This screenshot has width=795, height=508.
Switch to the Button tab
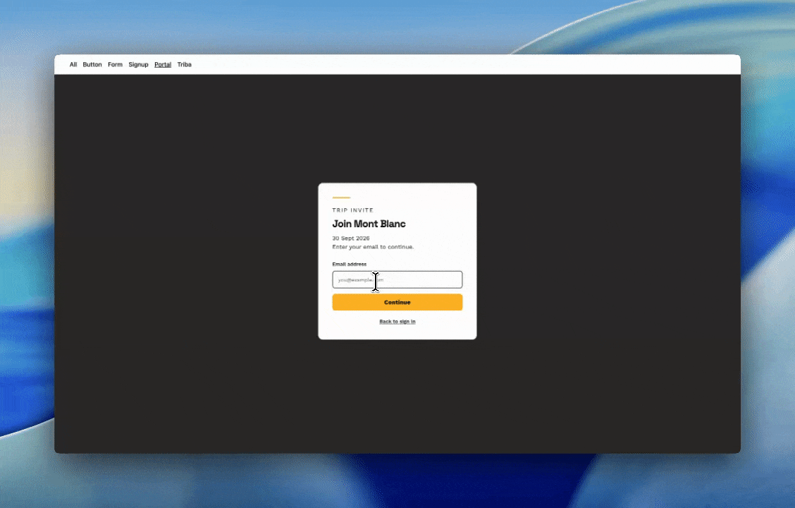[92, 64]
